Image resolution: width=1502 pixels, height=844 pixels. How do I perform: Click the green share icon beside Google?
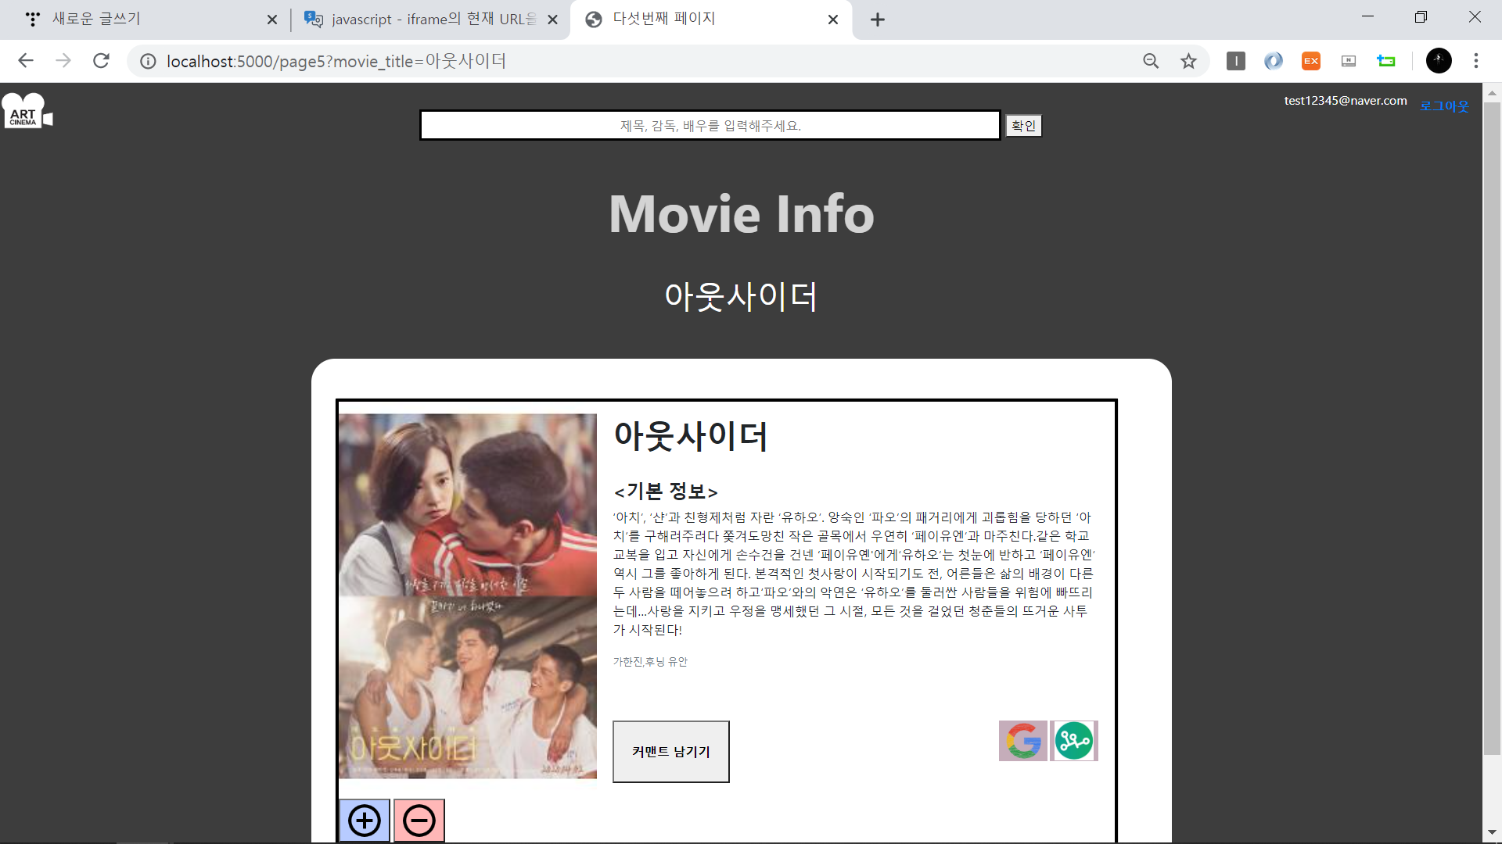pos(1073,740)
